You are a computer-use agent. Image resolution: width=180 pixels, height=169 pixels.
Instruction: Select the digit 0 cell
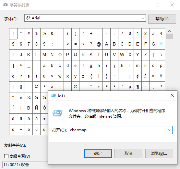tap(130, 33)
